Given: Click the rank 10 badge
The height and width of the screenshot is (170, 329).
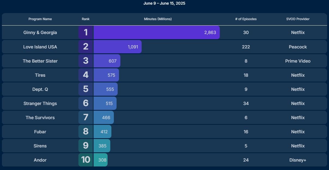Looking at the screenshot, I should click(86, 160).
